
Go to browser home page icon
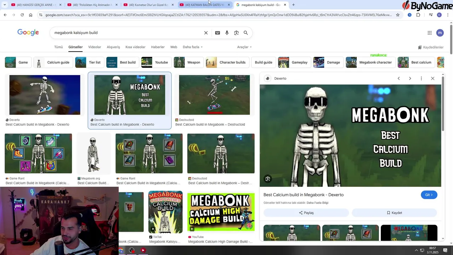click(x=31, y=15)
